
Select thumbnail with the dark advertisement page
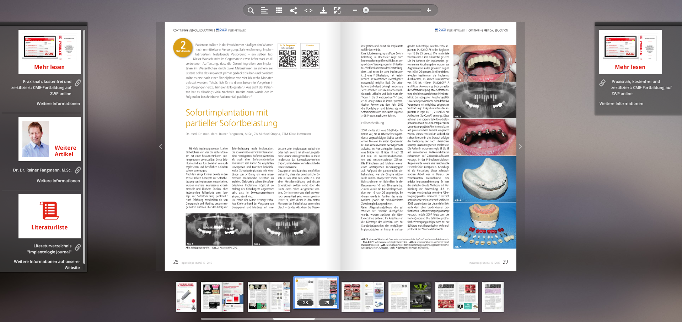(410, 297)
